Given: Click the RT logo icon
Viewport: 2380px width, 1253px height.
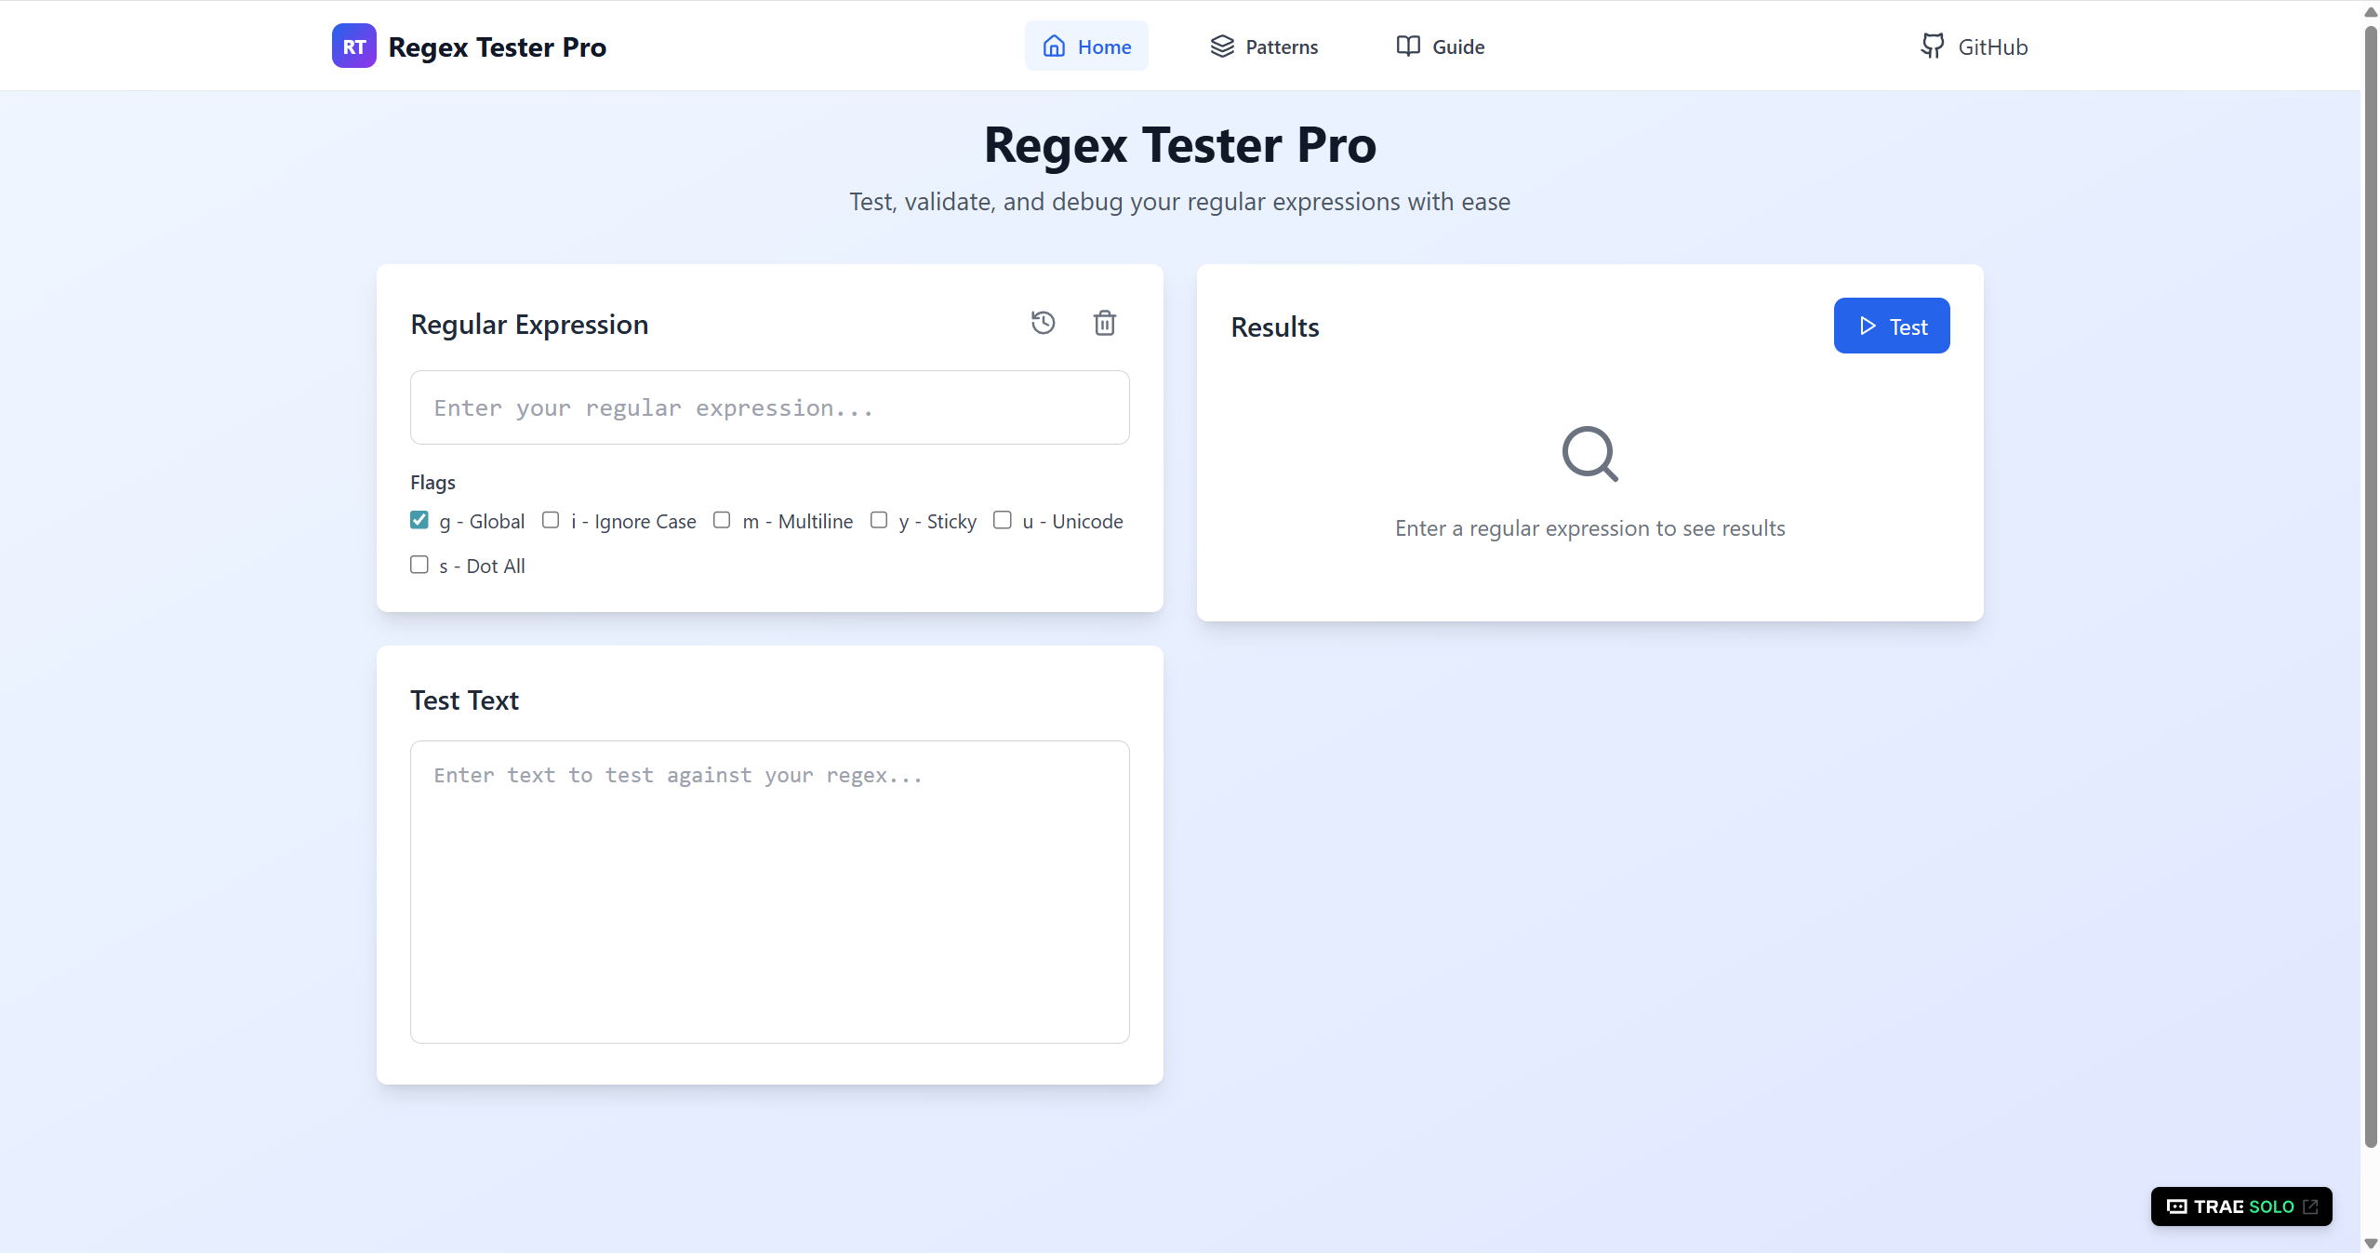Looking at the screenshot, I should pos(352,45).
